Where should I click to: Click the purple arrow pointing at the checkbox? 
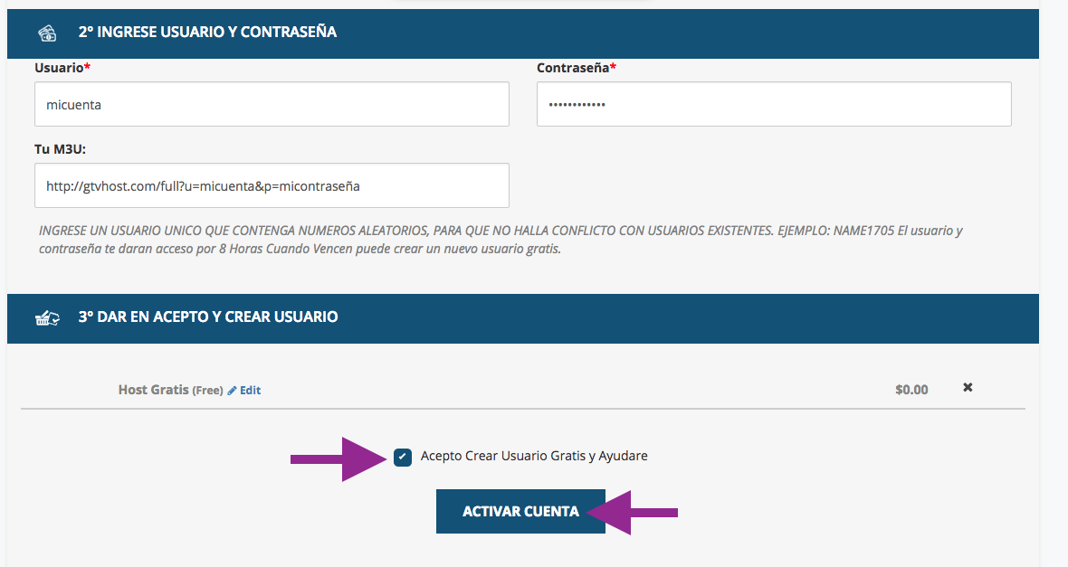[x=339, y=458]
